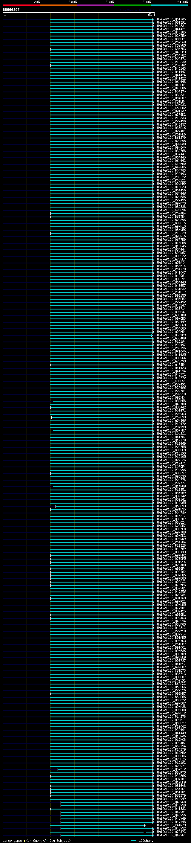Select label UniRef100_P04782
The image size is (191, 843).
tap(171, 55)
